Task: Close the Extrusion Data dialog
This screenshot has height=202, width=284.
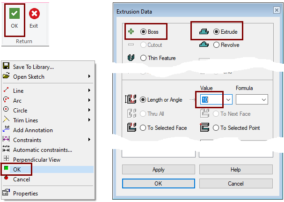Action: point(276,11)
